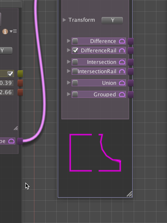The image size is (167, 223).
Task: Click the 2.66 value field
Action: 6,92
